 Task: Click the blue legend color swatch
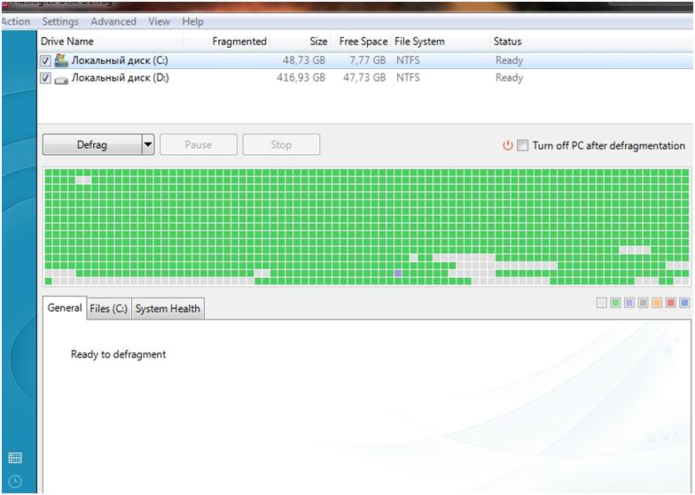[x=684, y=303]
